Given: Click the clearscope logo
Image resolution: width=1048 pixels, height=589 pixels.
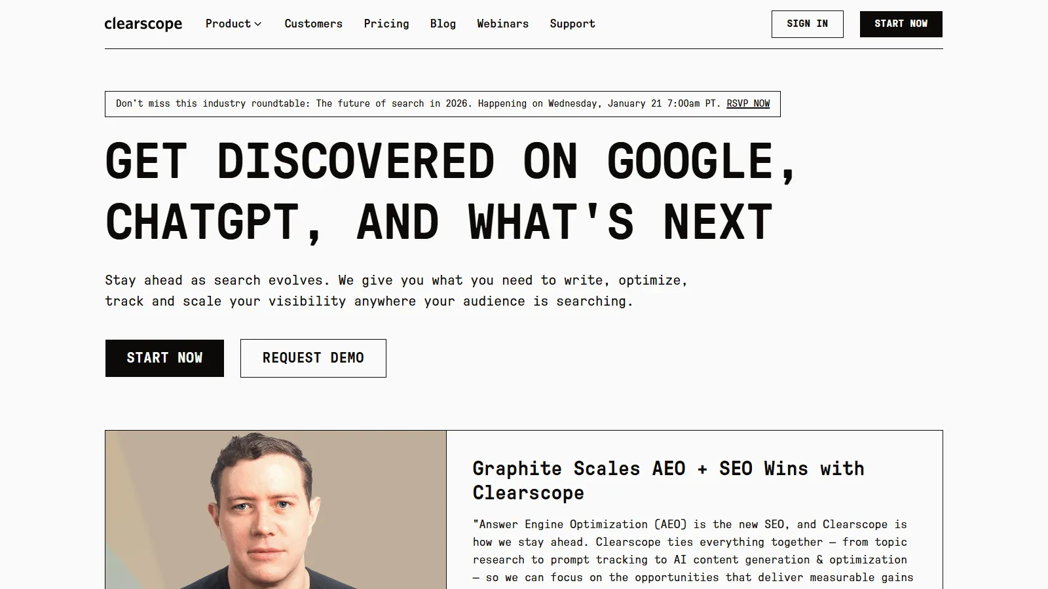Looking at the screenshot, I should click(143, 24).
